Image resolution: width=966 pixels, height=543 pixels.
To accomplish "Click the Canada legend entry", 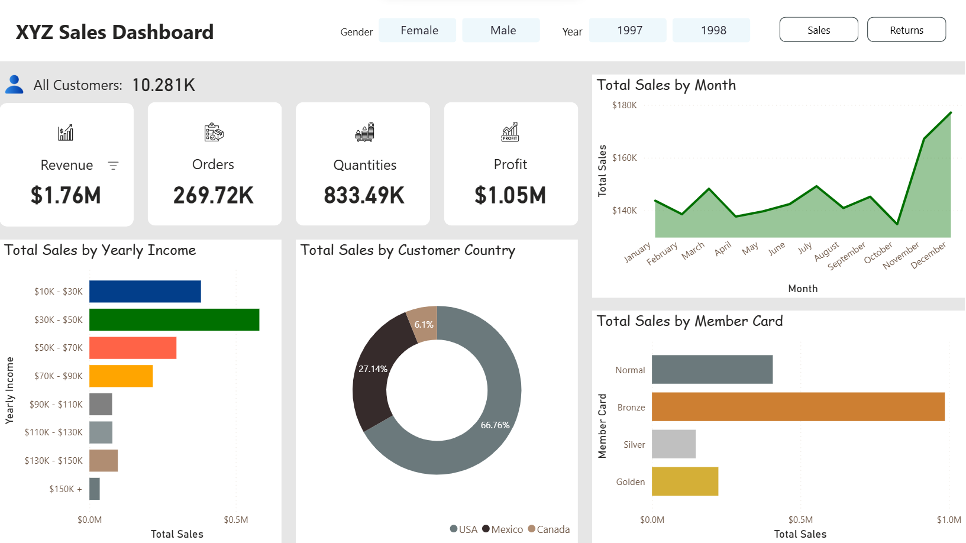I will click(x=549, y=529).
